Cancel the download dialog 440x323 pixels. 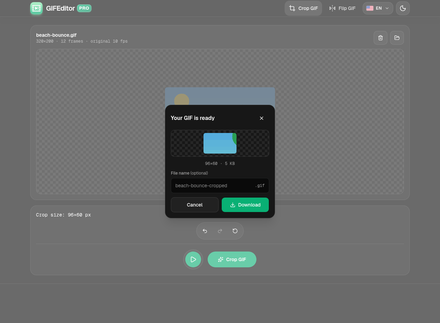pyautogui.click(x=195, y=205)
